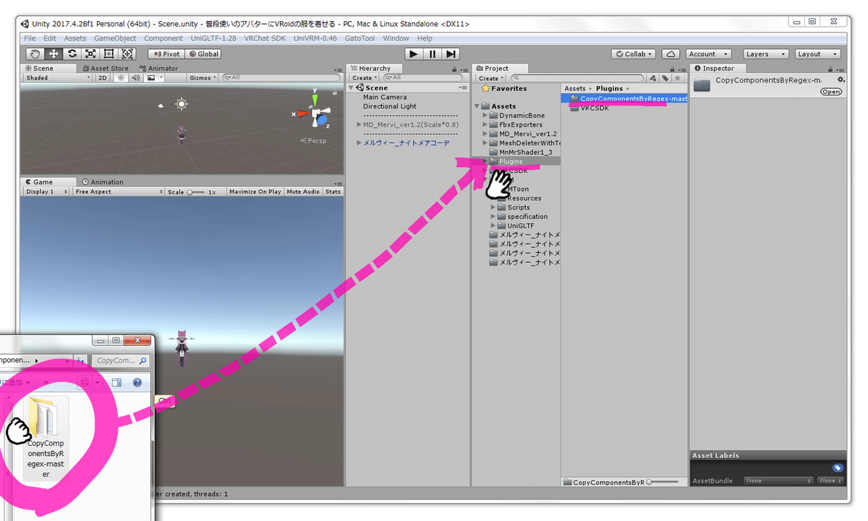
Task: Toggle 2D scene view mode
Action: click(103, 77)
